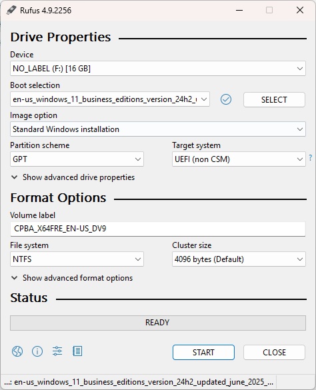Open the Boot selection dropdown
This screenshot has width=316, height=390.
[110, 99]
